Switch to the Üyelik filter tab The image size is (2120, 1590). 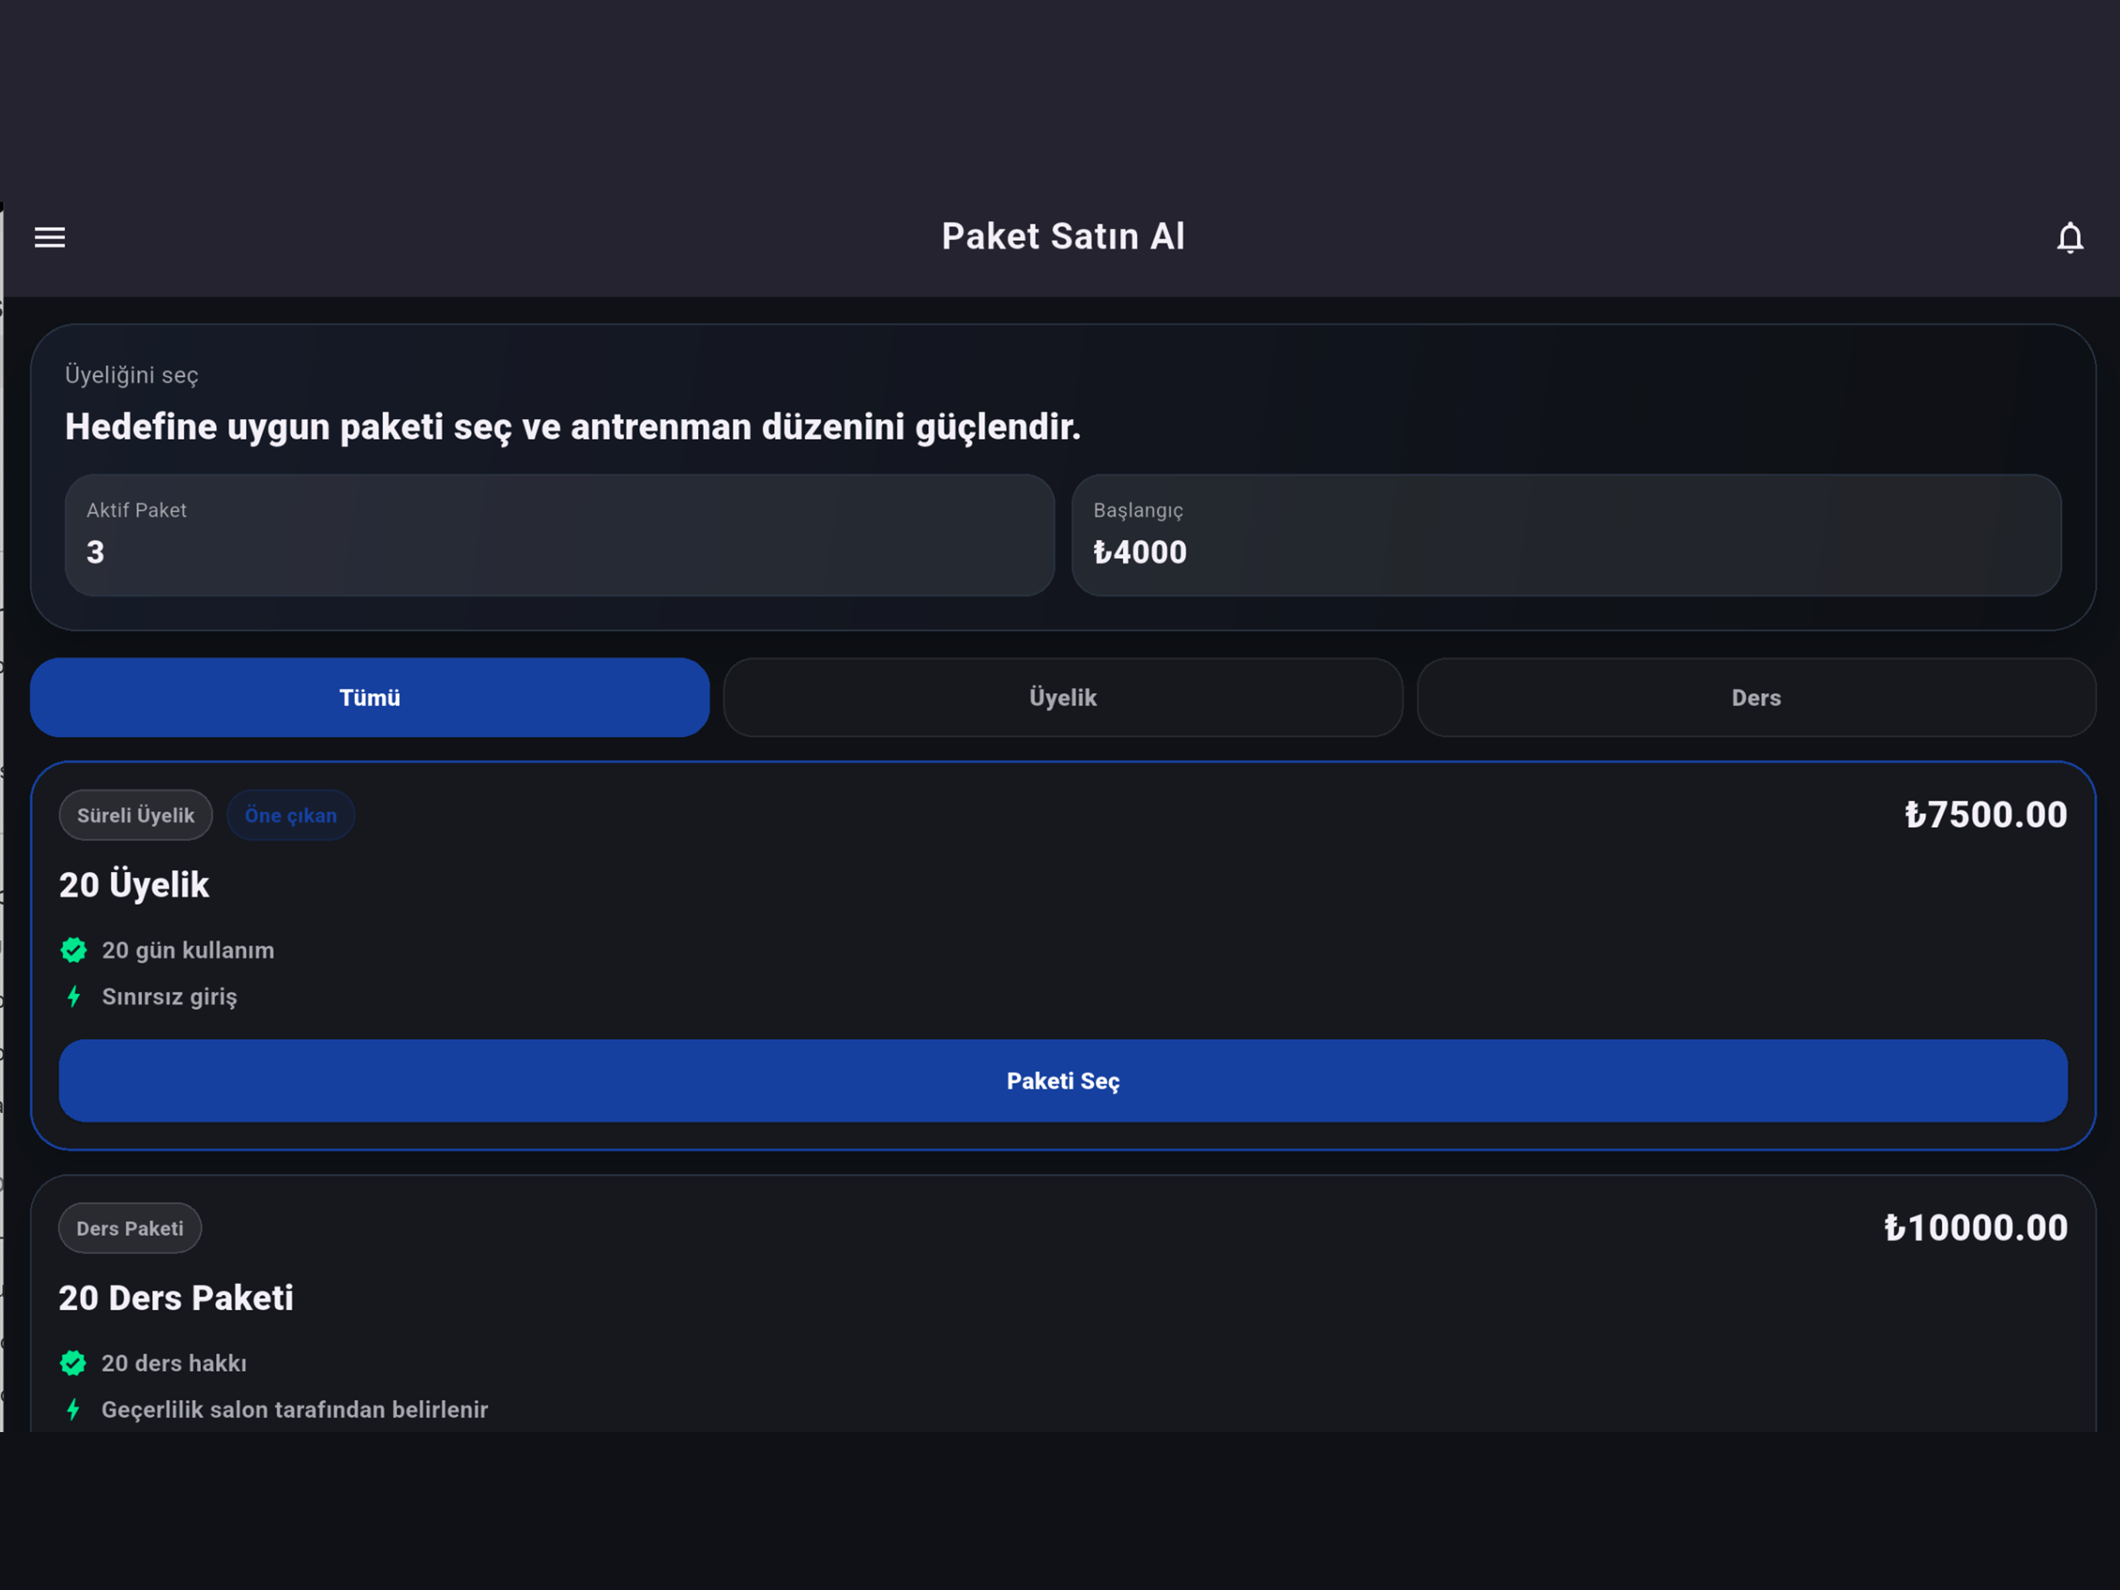(x=1063, y=698)
